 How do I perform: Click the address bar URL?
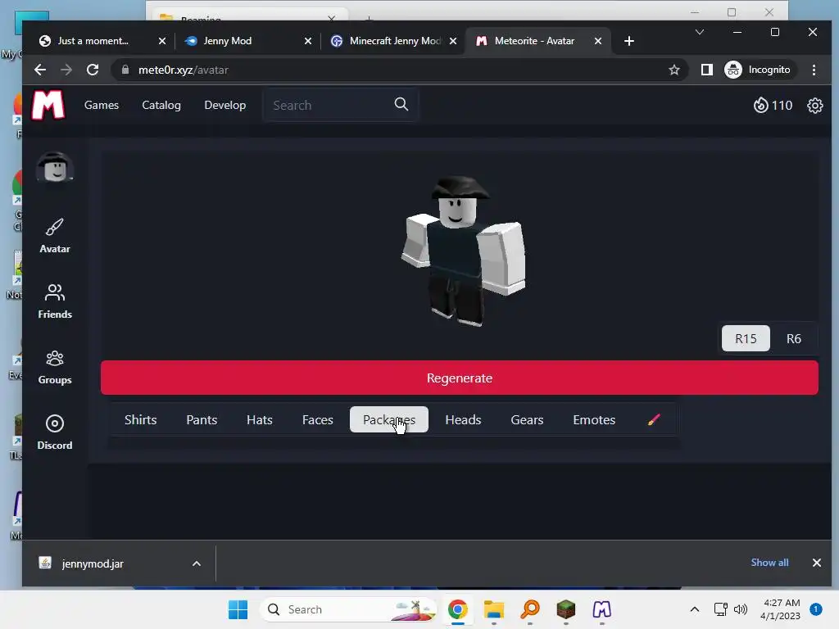point(183,70)
